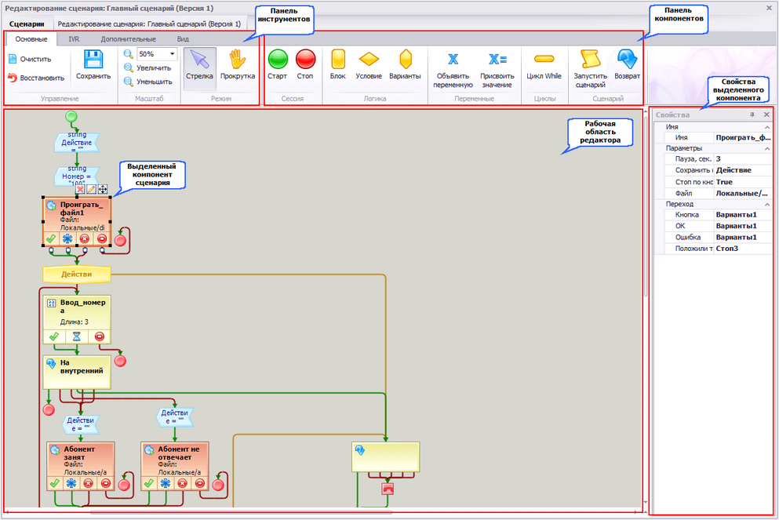The width and height of the screenshot is (779, 520).
Task: Pin the Свойства panel
Action: [752, 115]
